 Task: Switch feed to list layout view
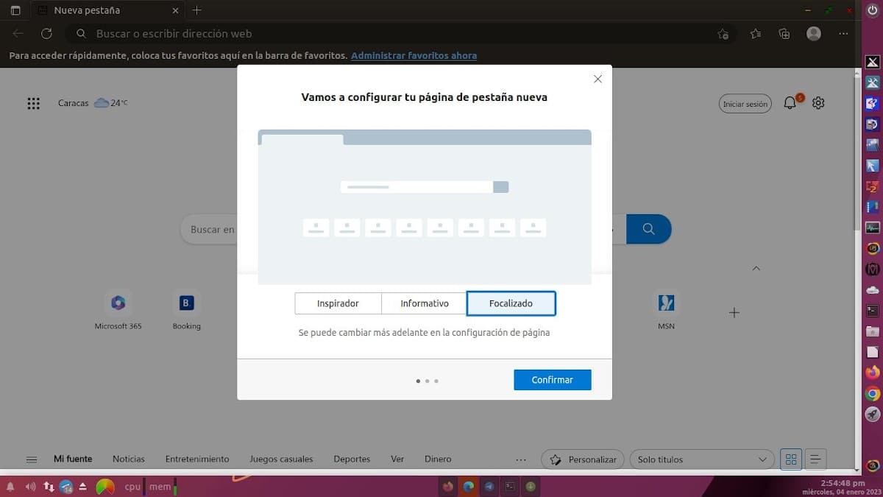(x=815, y=459)
